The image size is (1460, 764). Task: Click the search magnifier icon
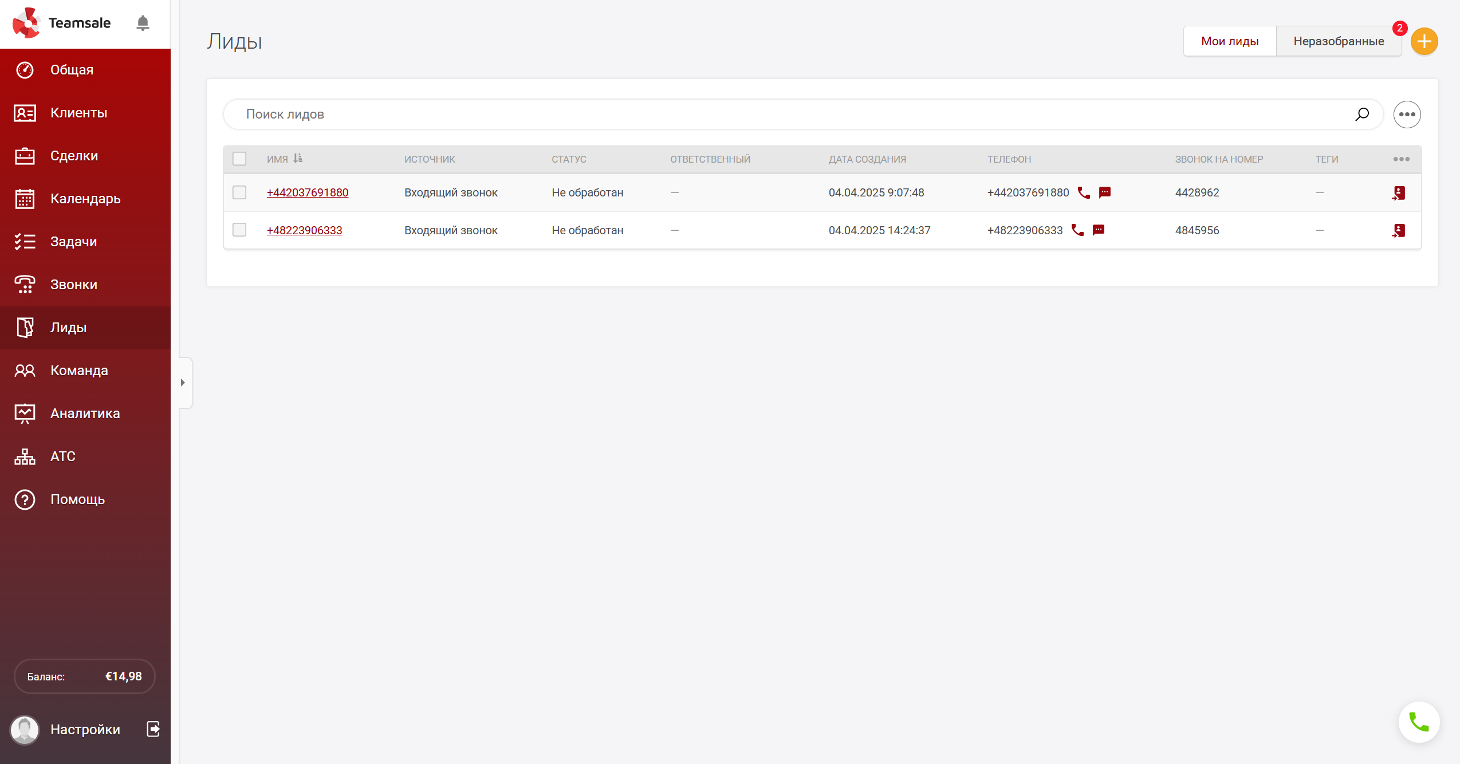[x=1362, y=114]
